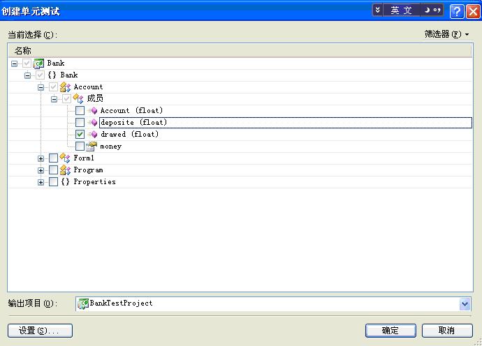The height and width of the screenshot is (346, 482).
Task: Click the Form1 class icon
Action: [65, 158]
